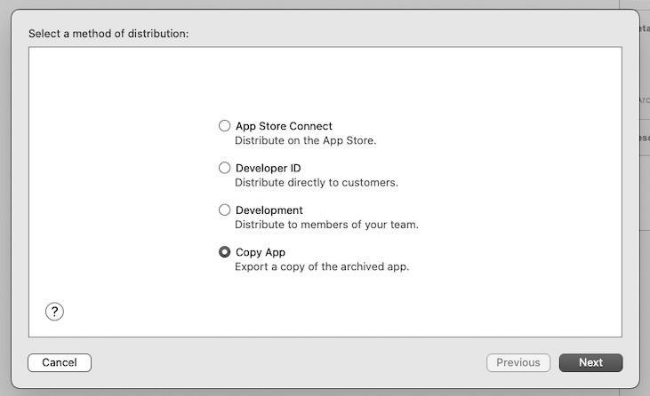Click the Previous button
The width and height of the screenshot is (650, 396).
518,362
